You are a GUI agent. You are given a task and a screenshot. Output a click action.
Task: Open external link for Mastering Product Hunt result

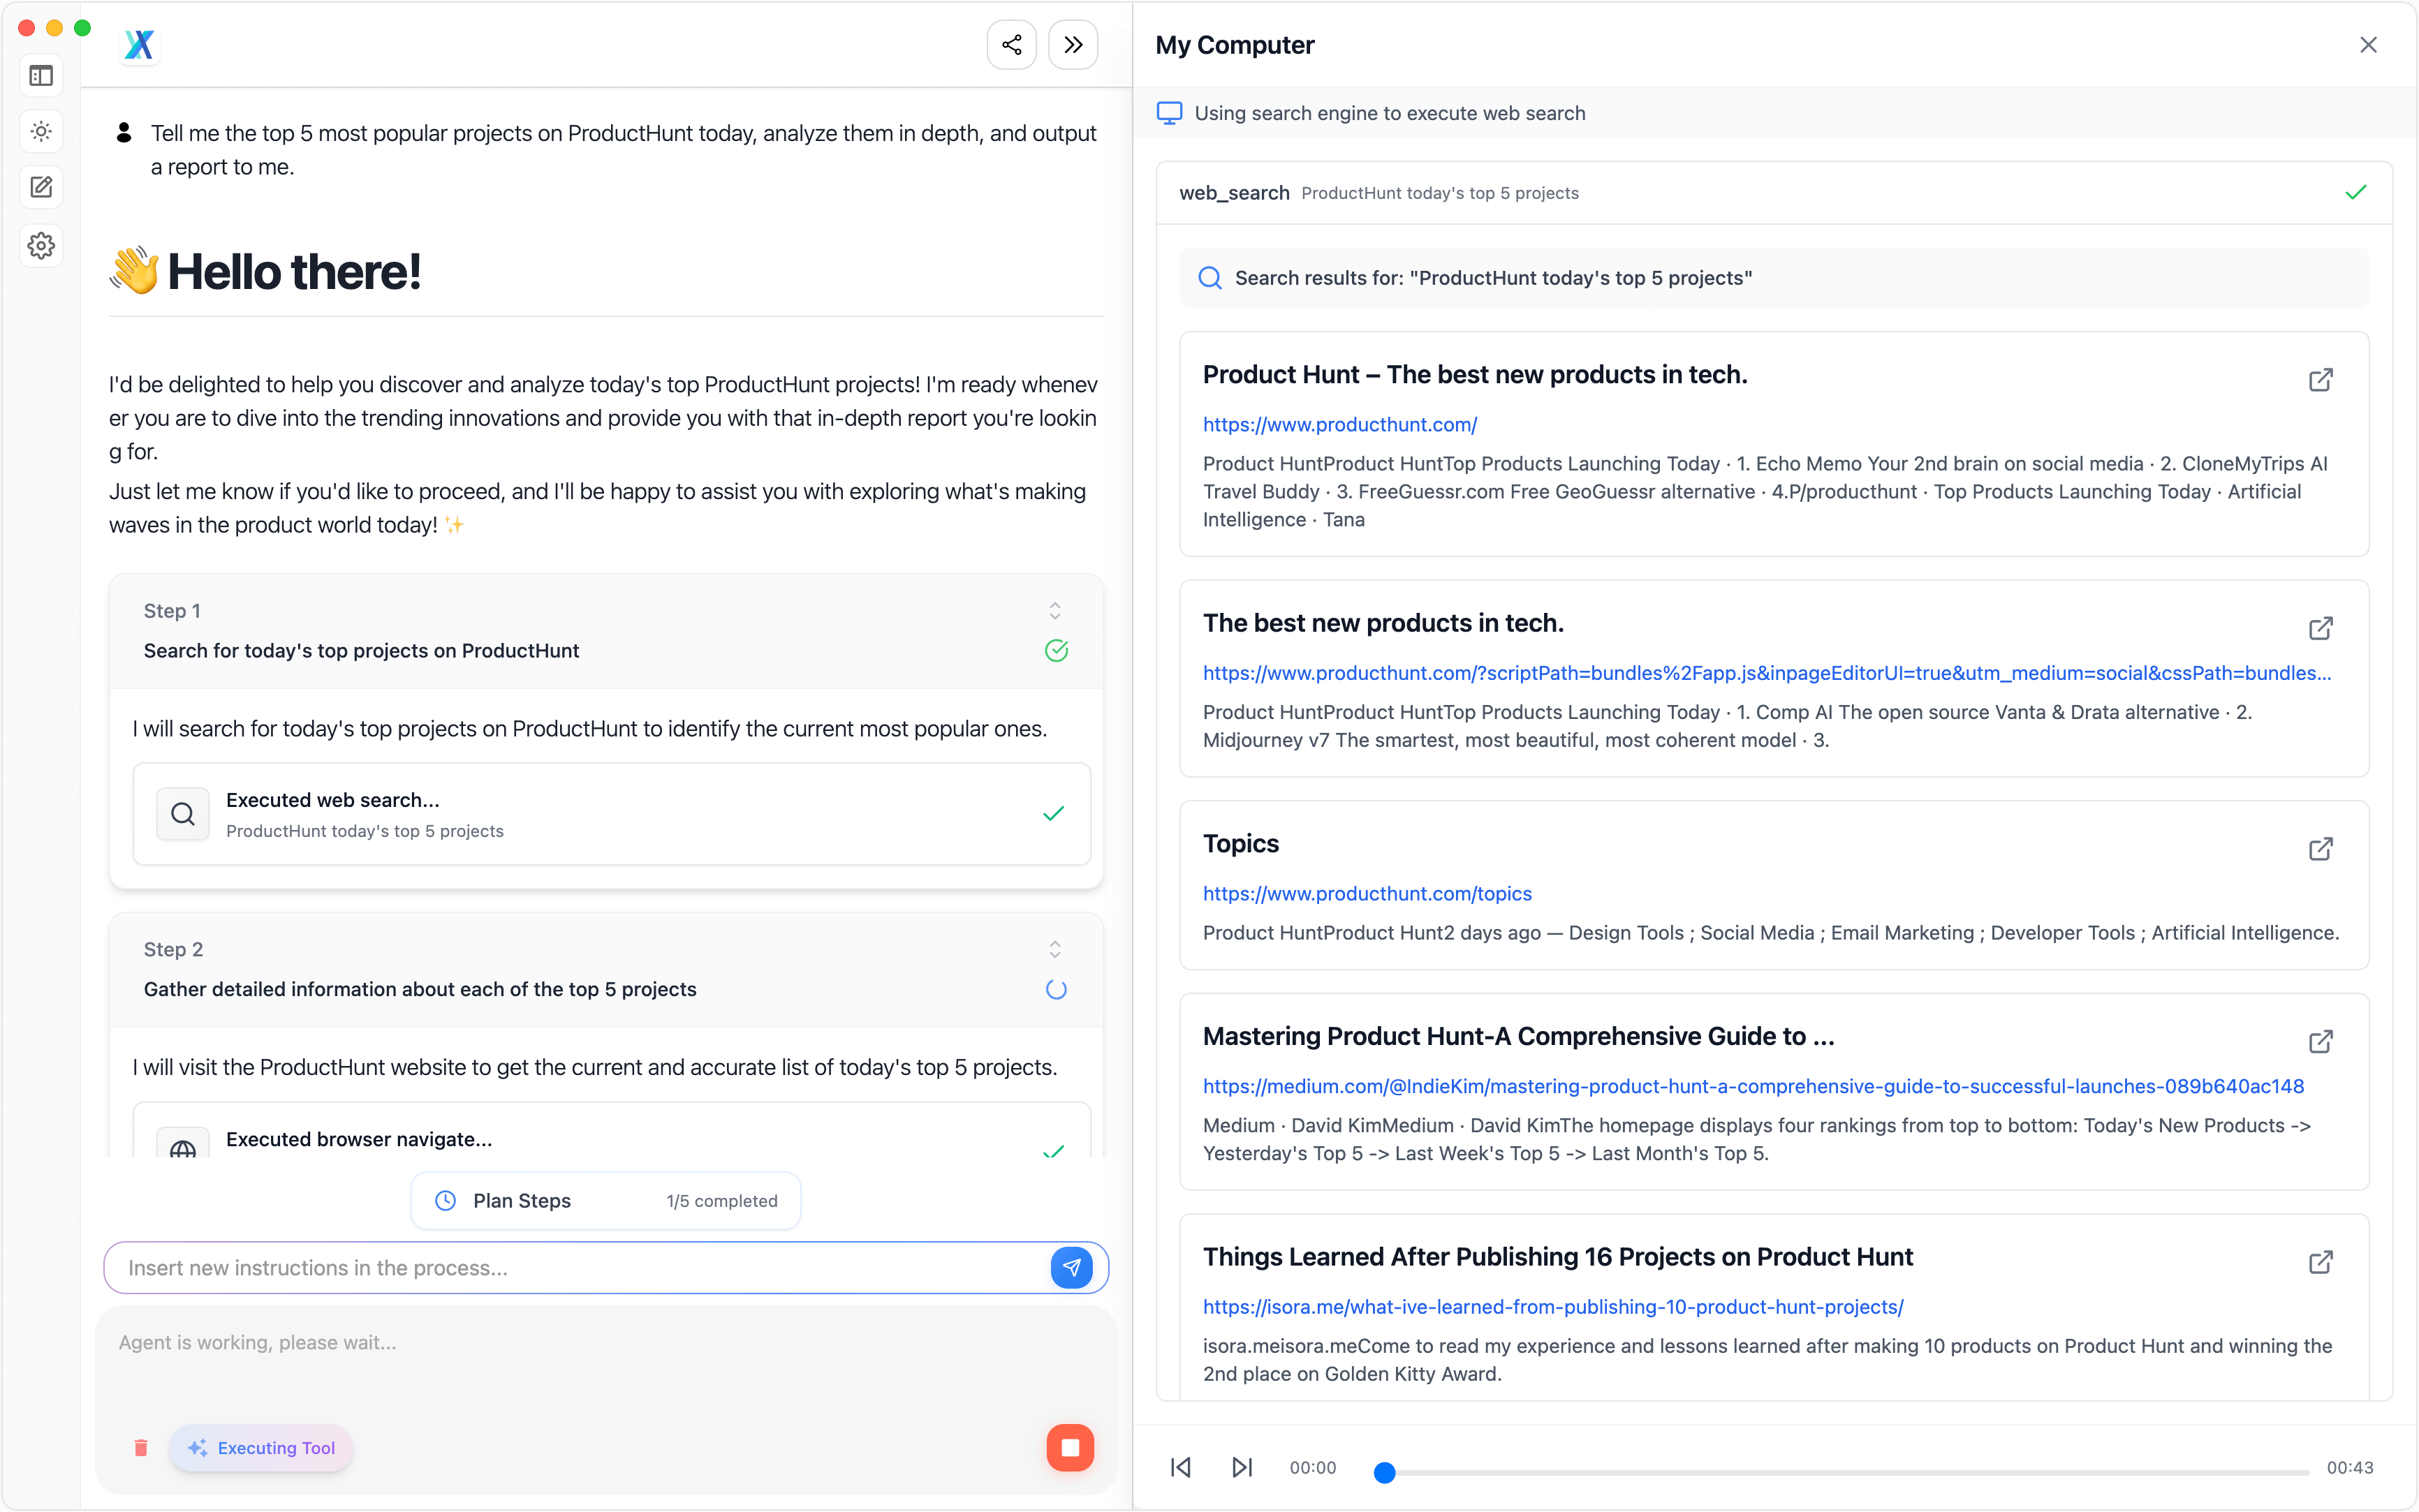2320,1042
